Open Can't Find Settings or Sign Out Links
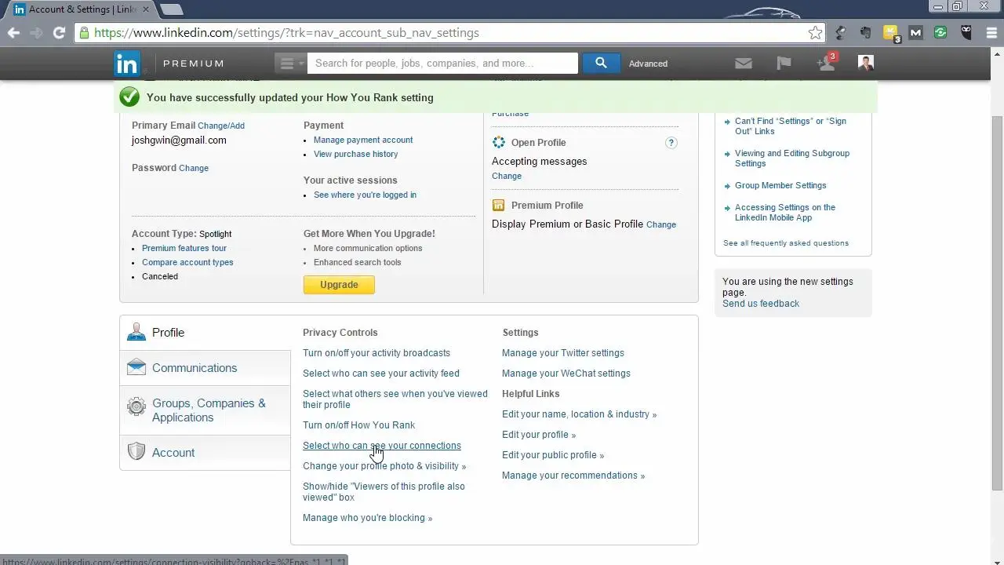The image size is (1004, 565). pyautogui.click(x=791, y=126)
